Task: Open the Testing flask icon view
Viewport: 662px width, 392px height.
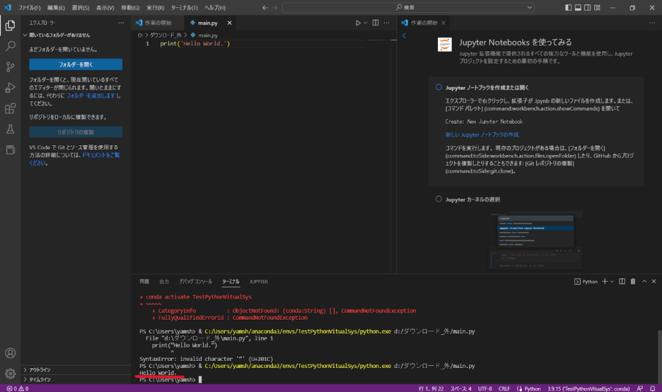Action: point(10,129)
